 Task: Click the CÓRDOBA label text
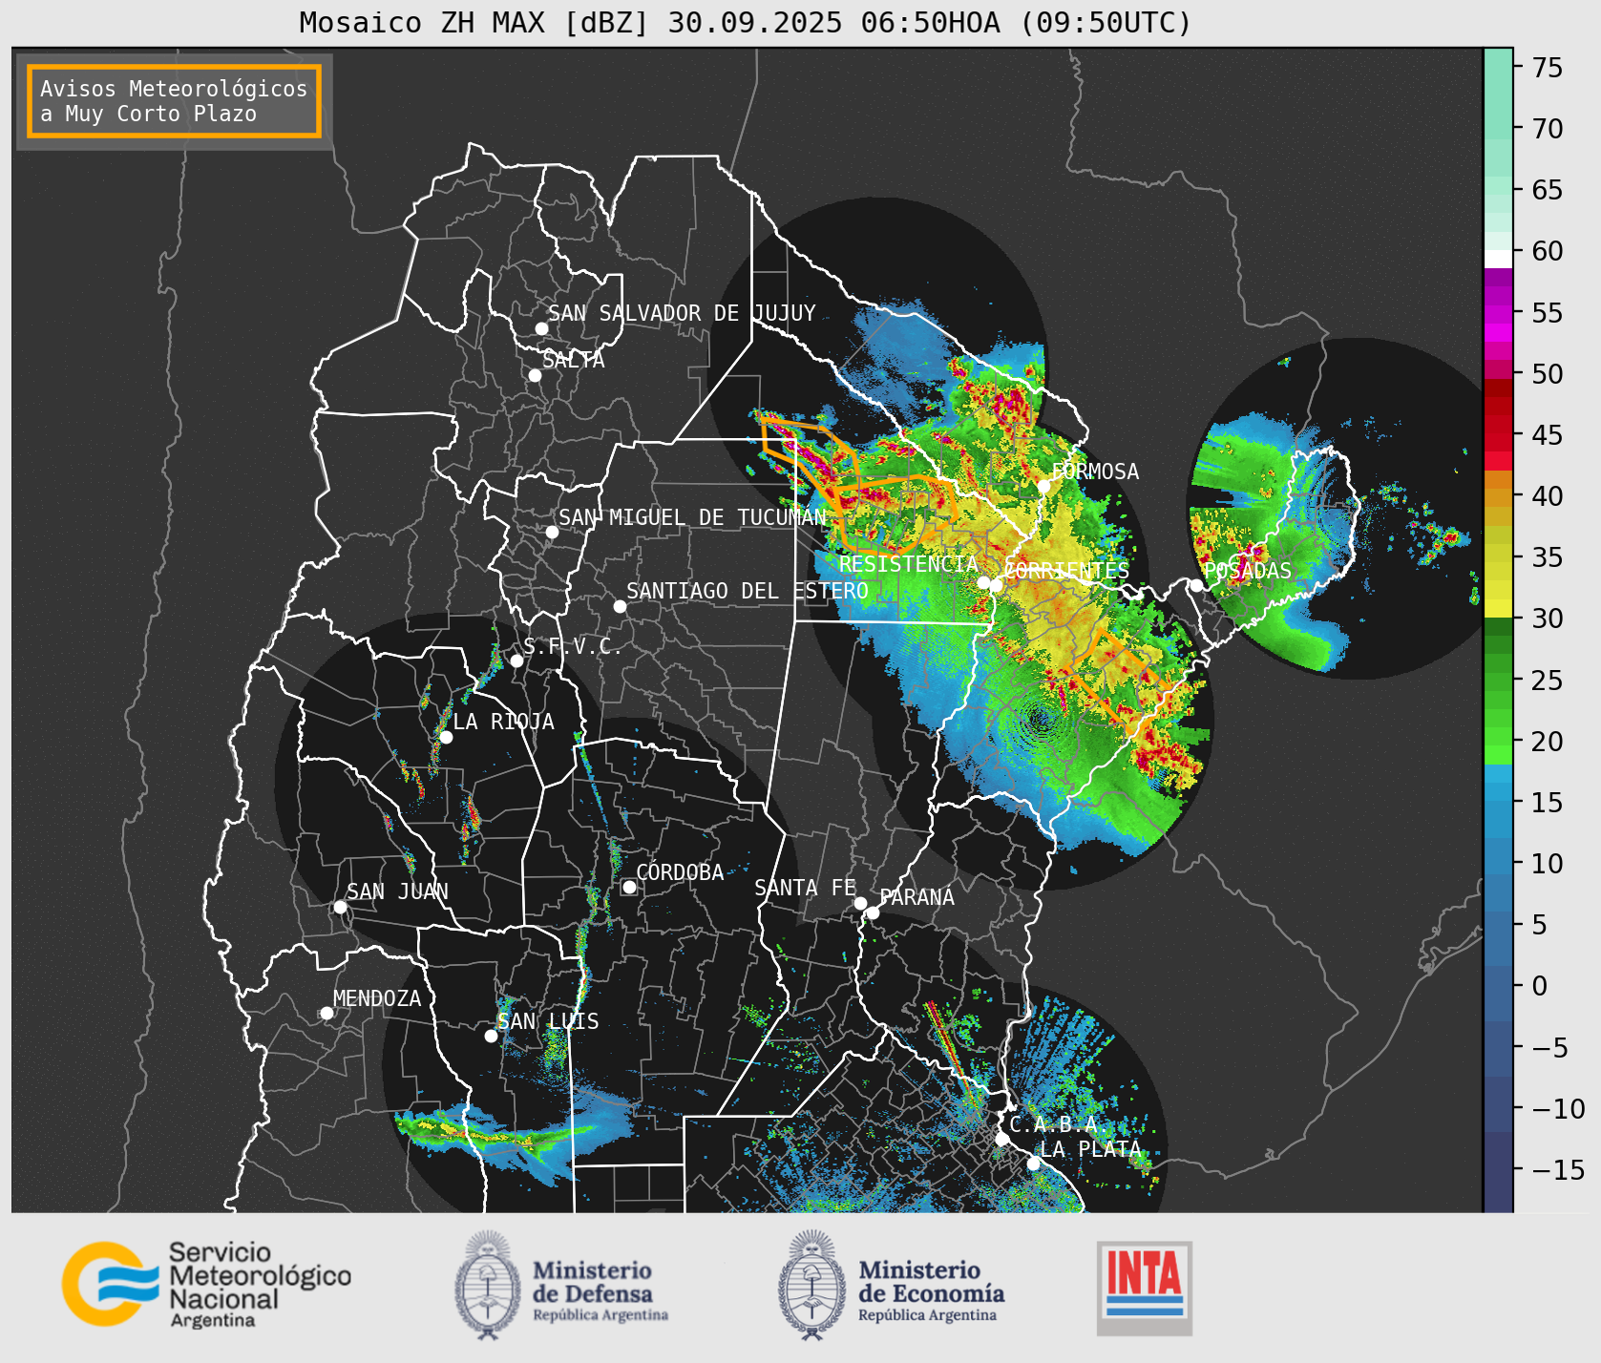pos(680,871)
